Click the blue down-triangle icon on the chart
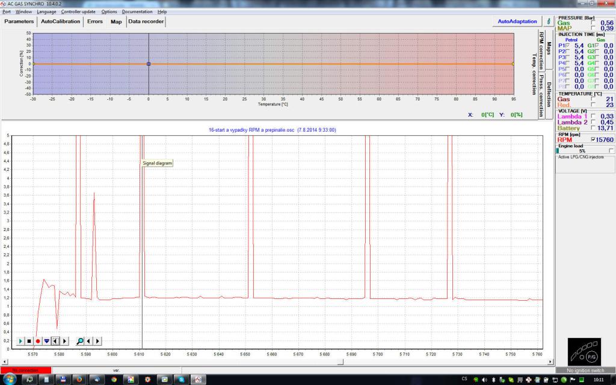Image resolution: width=616 pixels, height=385 pixels. pos(46,341)
